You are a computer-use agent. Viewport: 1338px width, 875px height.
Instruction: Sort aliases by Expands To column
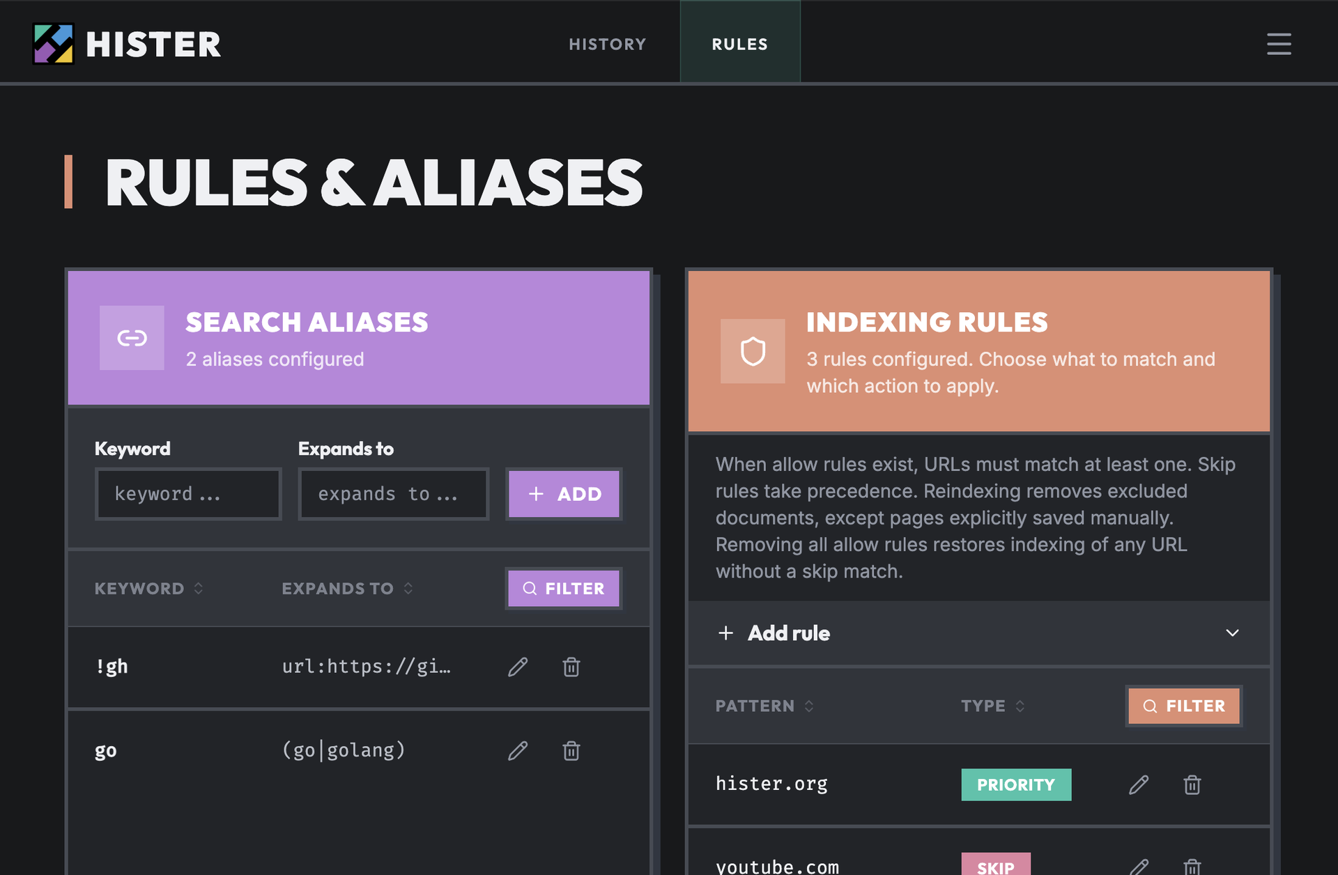[x=348, y=589]
